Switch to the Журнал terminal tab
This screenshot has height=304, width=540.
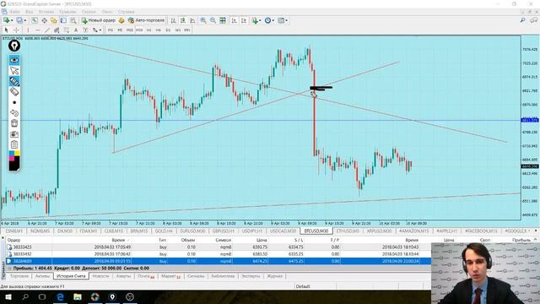coord(275,276)
